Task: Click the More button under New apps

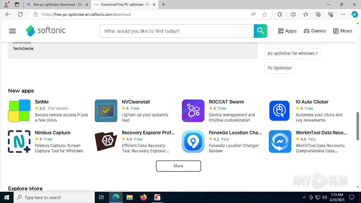Action: point(179,166)
